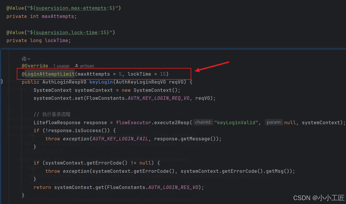Image resolution: width=346 pixels, height=204 pixels.
Task: Click the 'chainId:' parameter hint
Action: point(203,122)
